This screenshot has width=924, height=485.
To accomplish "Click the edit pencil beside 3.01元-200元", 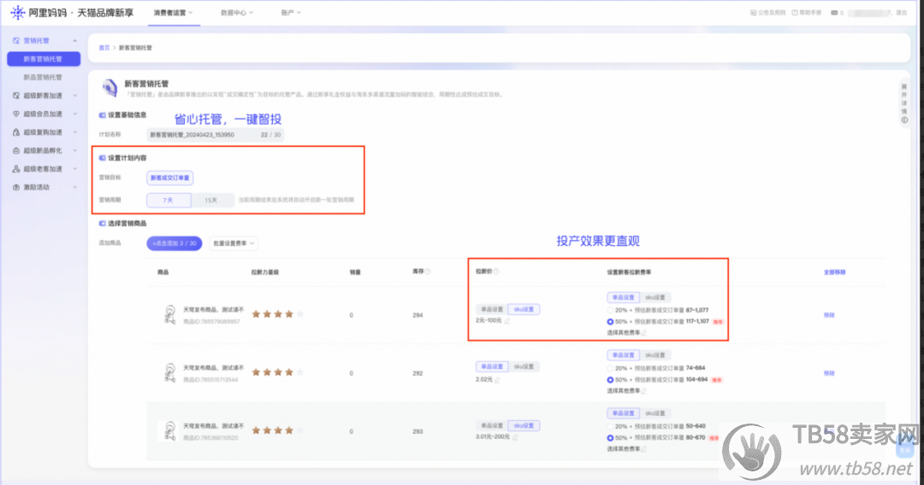I will click(516, 437).
